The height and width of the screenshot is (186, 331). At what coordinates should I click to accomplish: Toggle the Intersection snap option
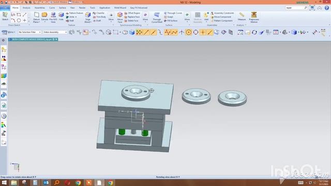pos(182,32)
